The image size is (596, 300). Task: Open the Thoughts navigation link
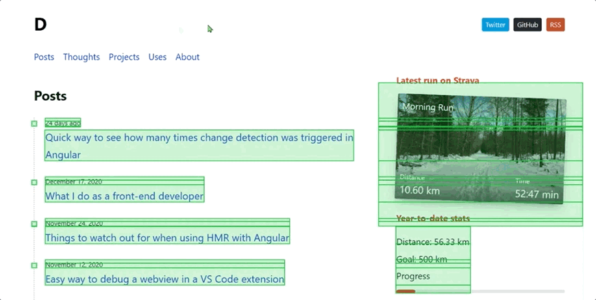pyautogui.click(x=82, y=57)
